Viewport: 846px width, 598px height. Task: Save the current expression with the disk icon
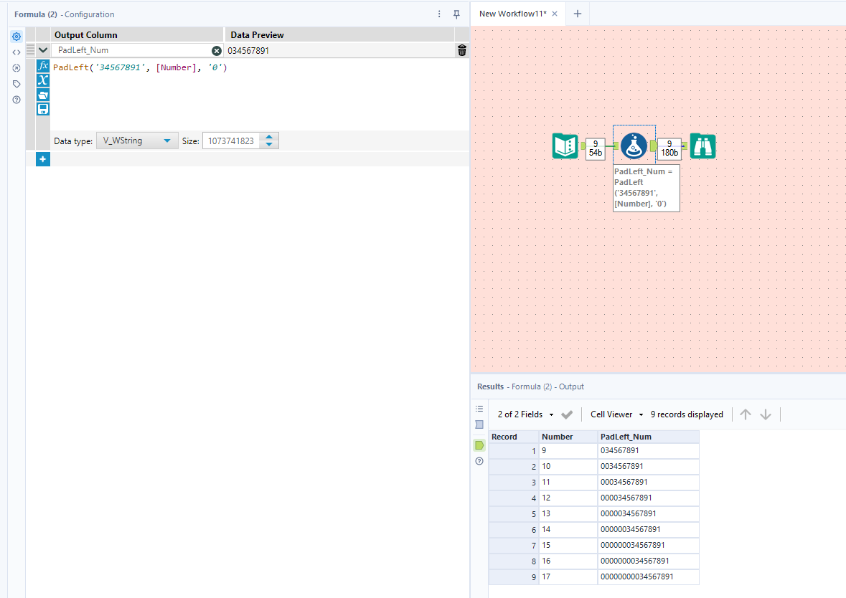tap(42, 109)
